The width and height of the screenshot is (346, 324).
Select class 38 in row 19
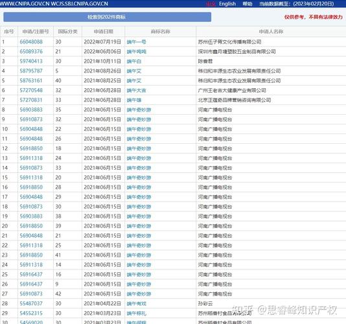click(x=58, y=216)
